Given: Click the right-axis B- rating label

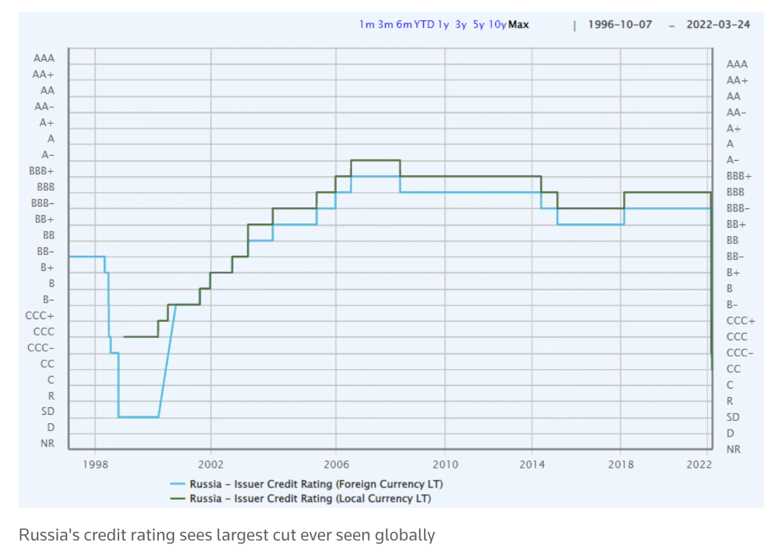Looking at the screenshot, I should (733, 305).
